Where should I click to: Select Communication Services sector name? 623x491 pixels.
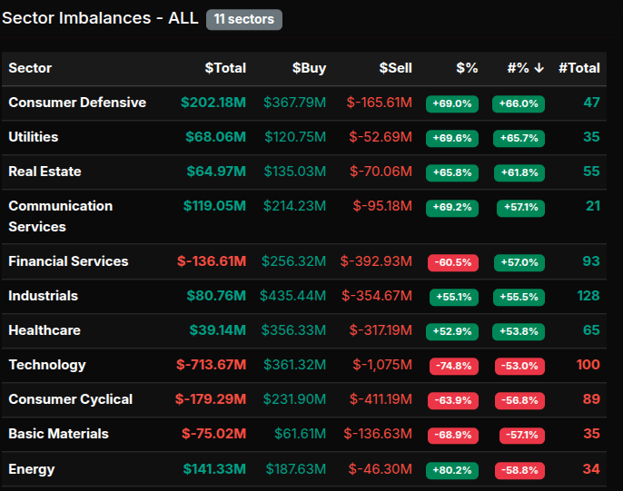(60, 216)
